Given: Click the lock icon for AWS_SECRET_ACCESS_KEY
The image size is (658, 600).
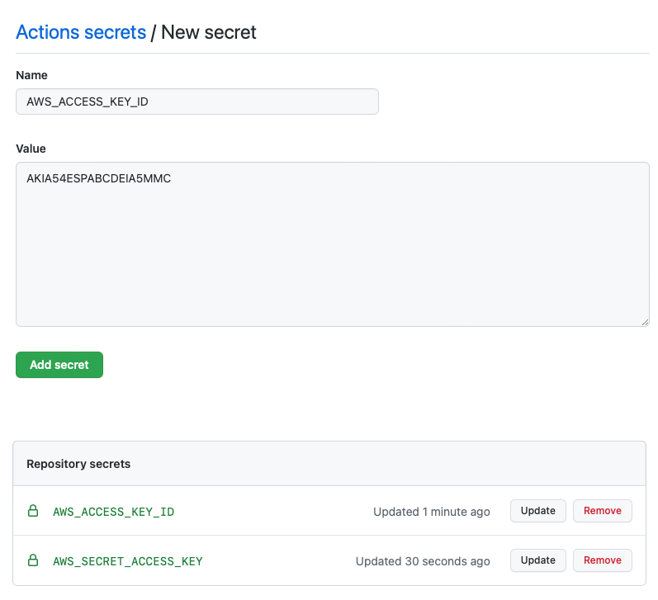Looking at the screenshot, I should point(33,560).
